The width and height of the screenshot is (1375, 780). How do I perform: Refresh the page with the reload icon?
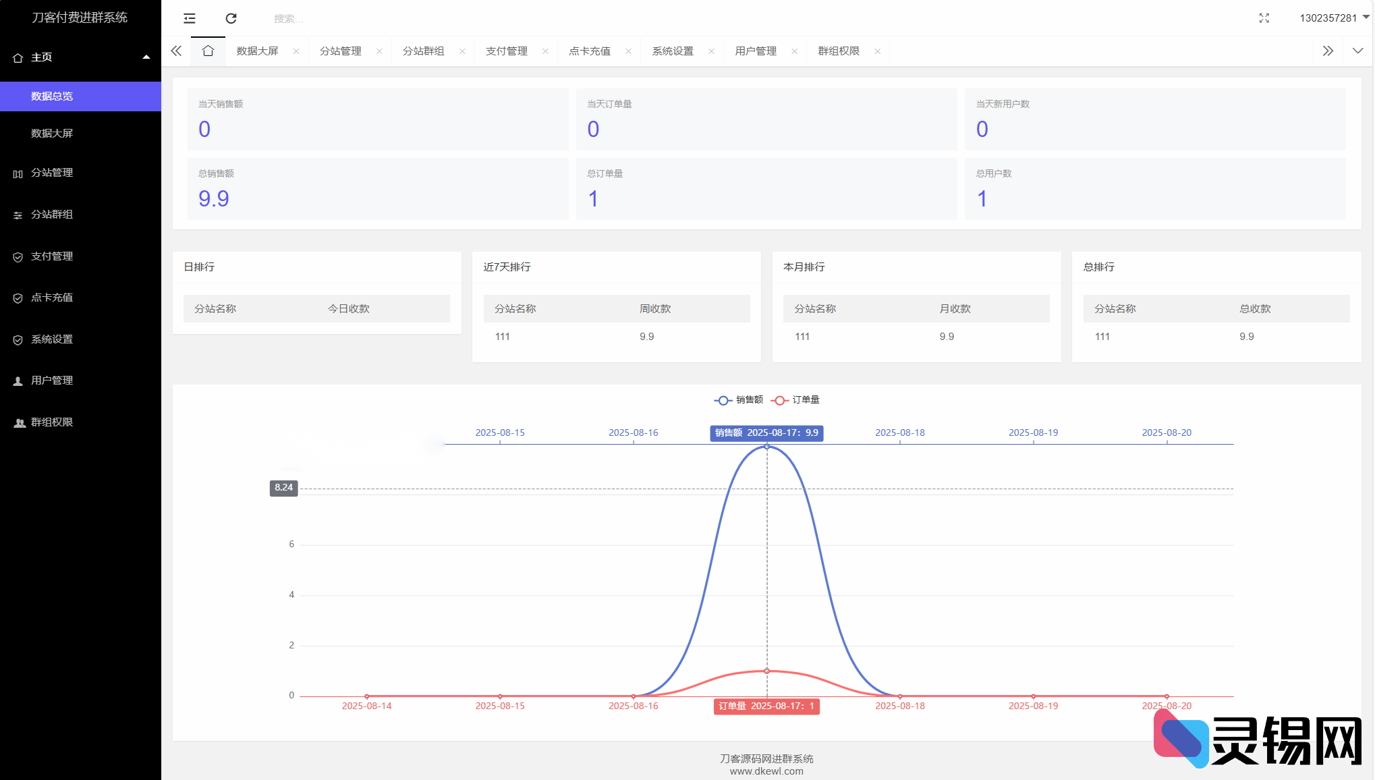pyautogui.click(x=231, y=18)
